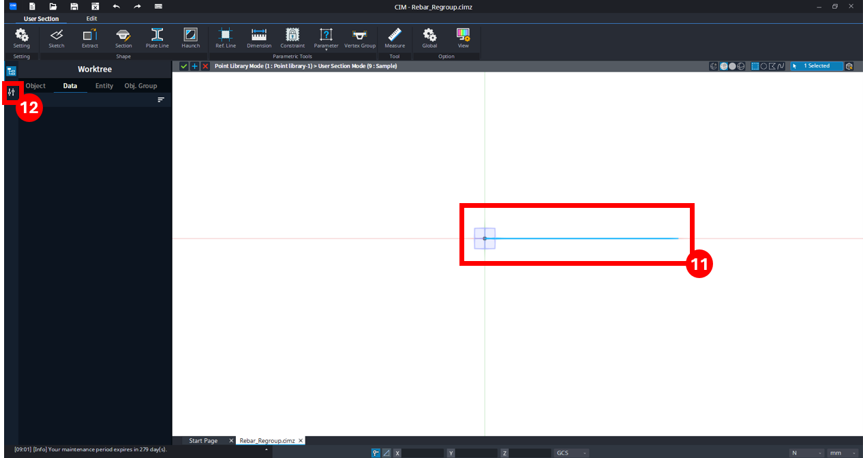Open the Worktree panel icon in sidebar
The image size is (863, 458).
coord(12,71)
